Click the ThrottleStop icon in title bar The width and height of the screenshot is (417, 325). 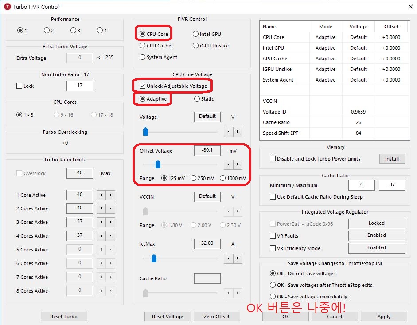coord(8,7)
